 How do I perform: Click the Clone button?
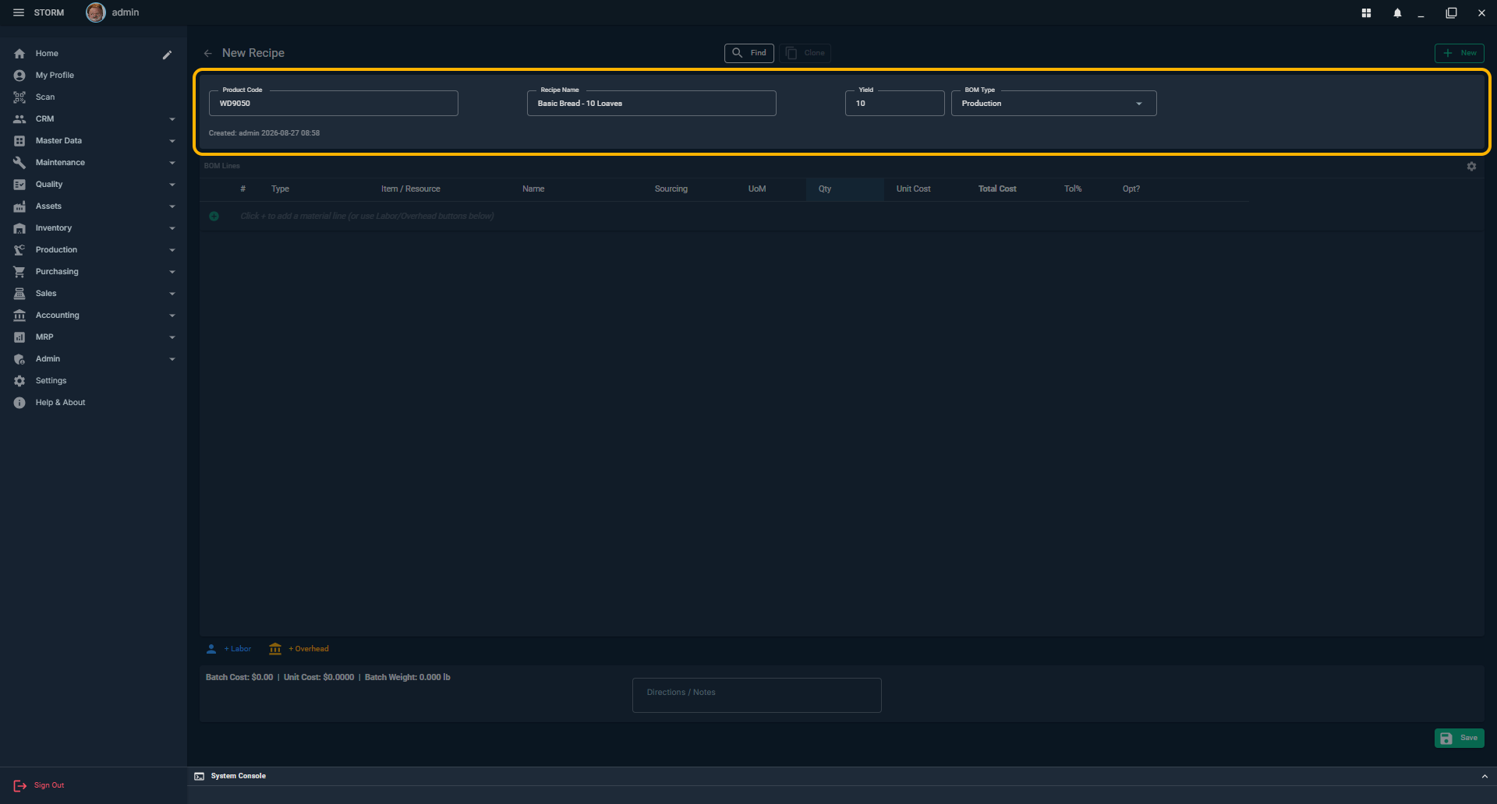pyautogui.click(x=805, y=53)
